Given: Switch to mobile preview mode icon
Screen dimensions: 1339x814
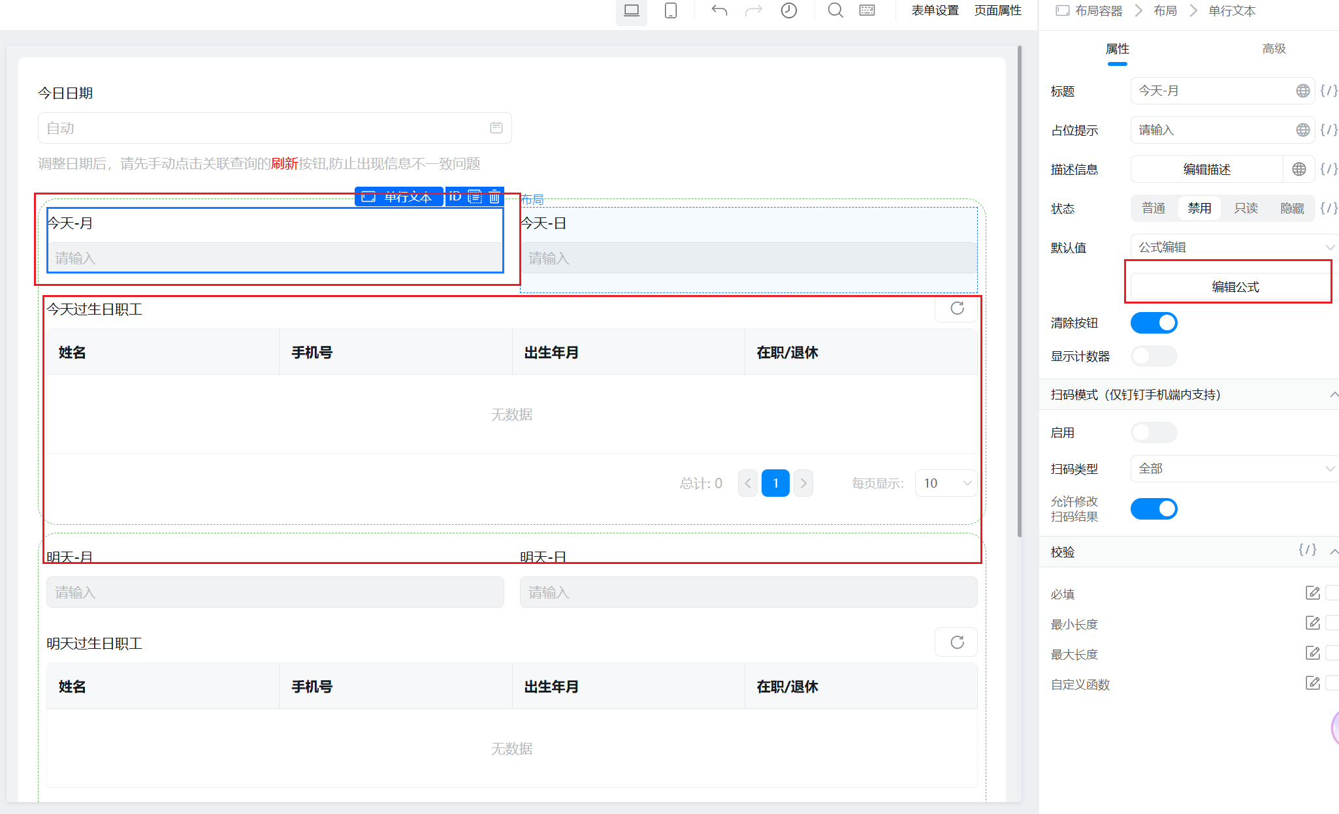Looking at the screenshot, I should pos(670,10).
